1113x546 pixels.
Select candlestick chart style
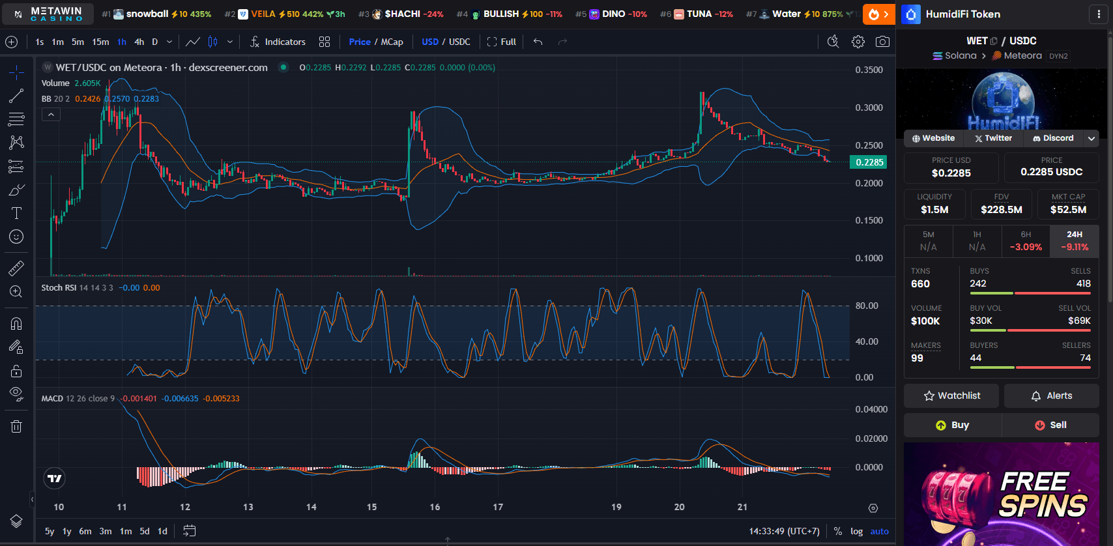pos(212,42)
